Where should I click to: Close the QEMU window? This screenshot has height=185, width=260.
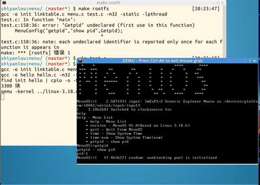coord(255,61)
